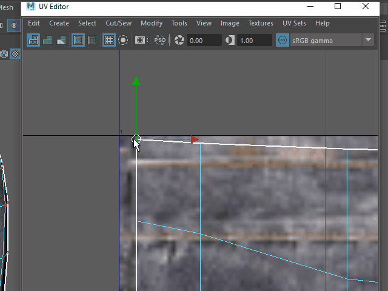Click the shaded UV display icon
The height and width of the screenshot is (291, 388).
tap(47, 41)
